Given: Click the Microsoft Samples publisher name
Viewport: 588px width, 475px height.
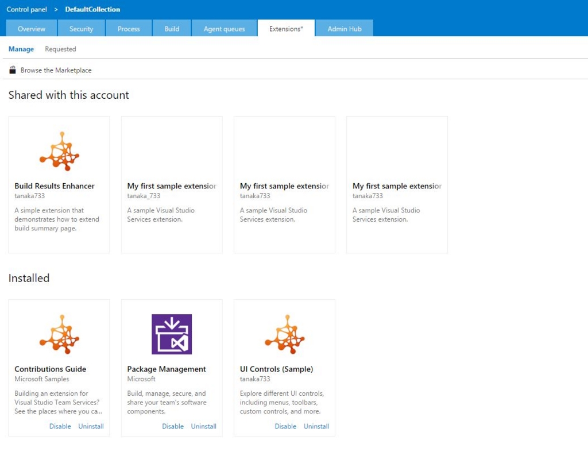Looking at the screenshot, I should pyautogui.click(x=41, y=379).
